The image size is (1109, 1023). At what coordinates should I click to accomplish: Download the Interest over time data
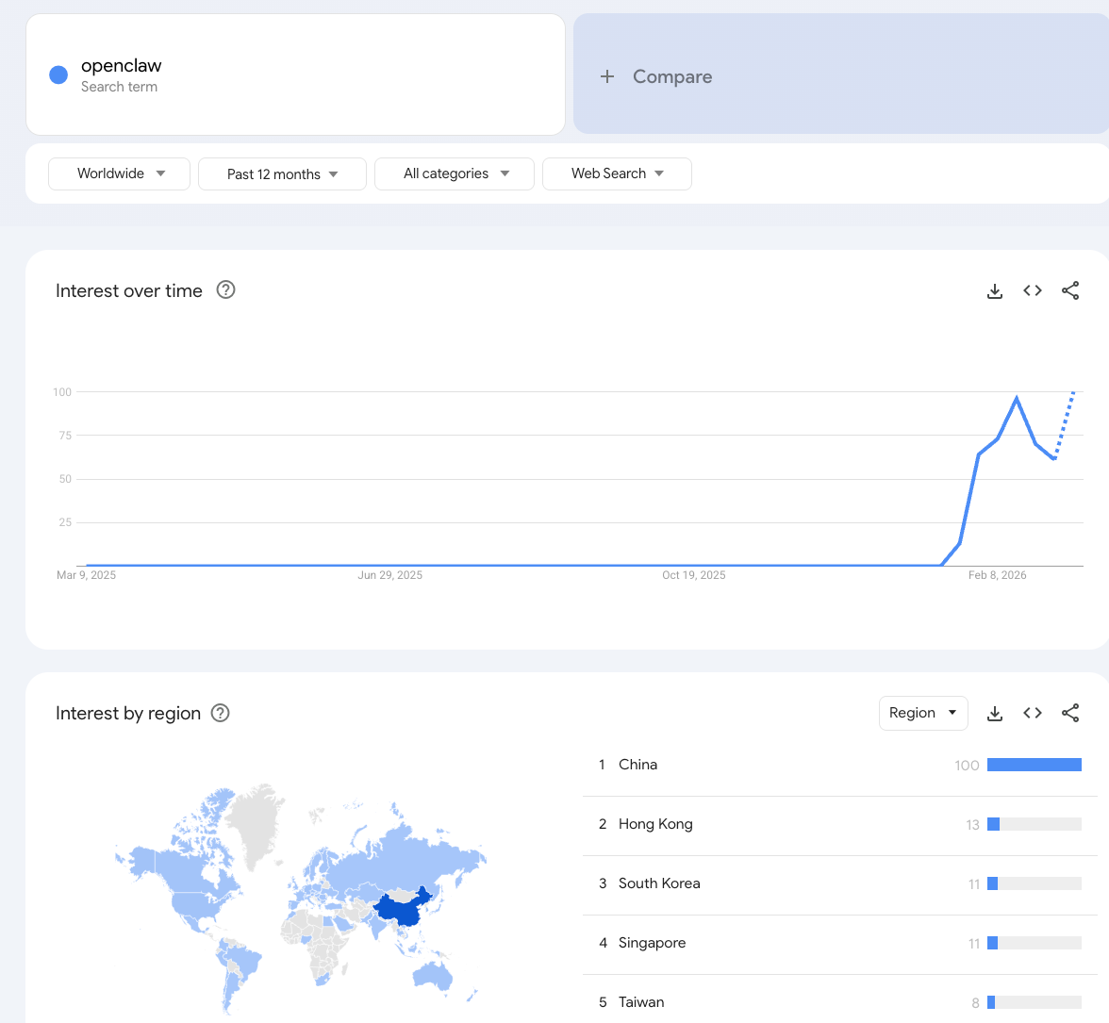tap(995, 291)
